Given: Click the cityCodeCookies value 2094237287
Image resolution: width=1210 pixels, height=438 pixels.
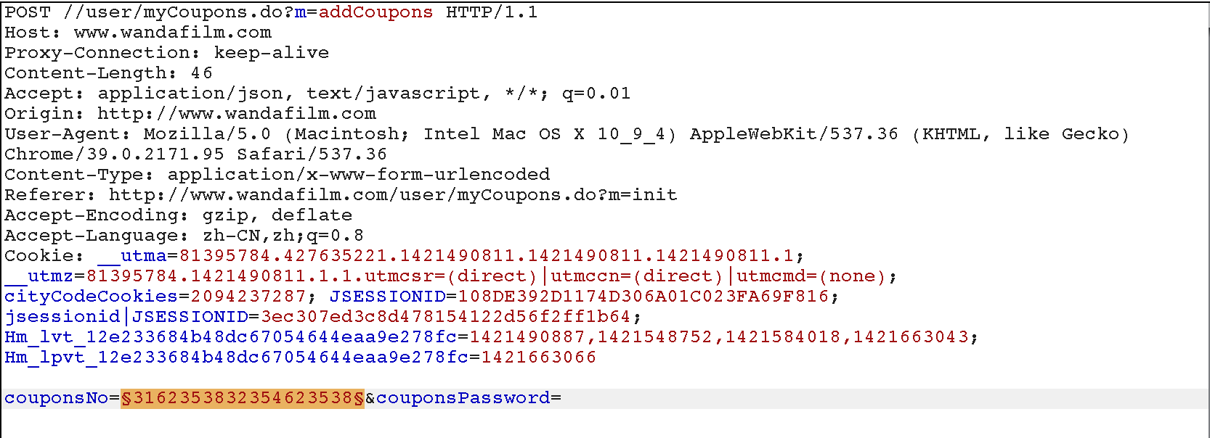Looking at the screenshot, I should (248, 297).
